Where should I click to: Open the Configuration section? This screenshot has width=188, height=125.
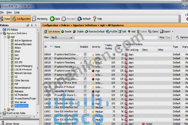(21, 19)
